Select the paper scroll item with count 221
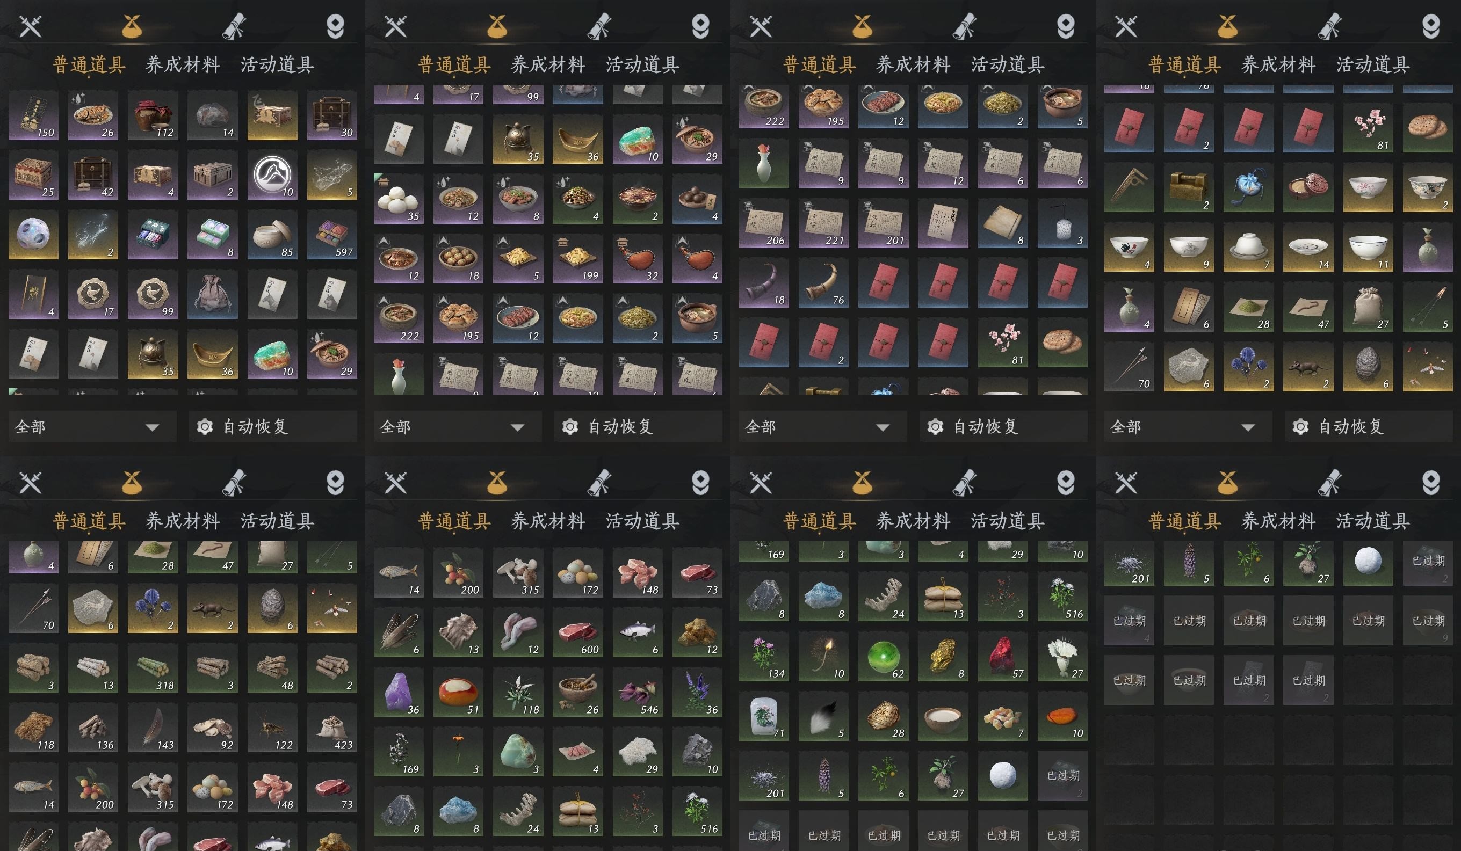 coord(823,223)
